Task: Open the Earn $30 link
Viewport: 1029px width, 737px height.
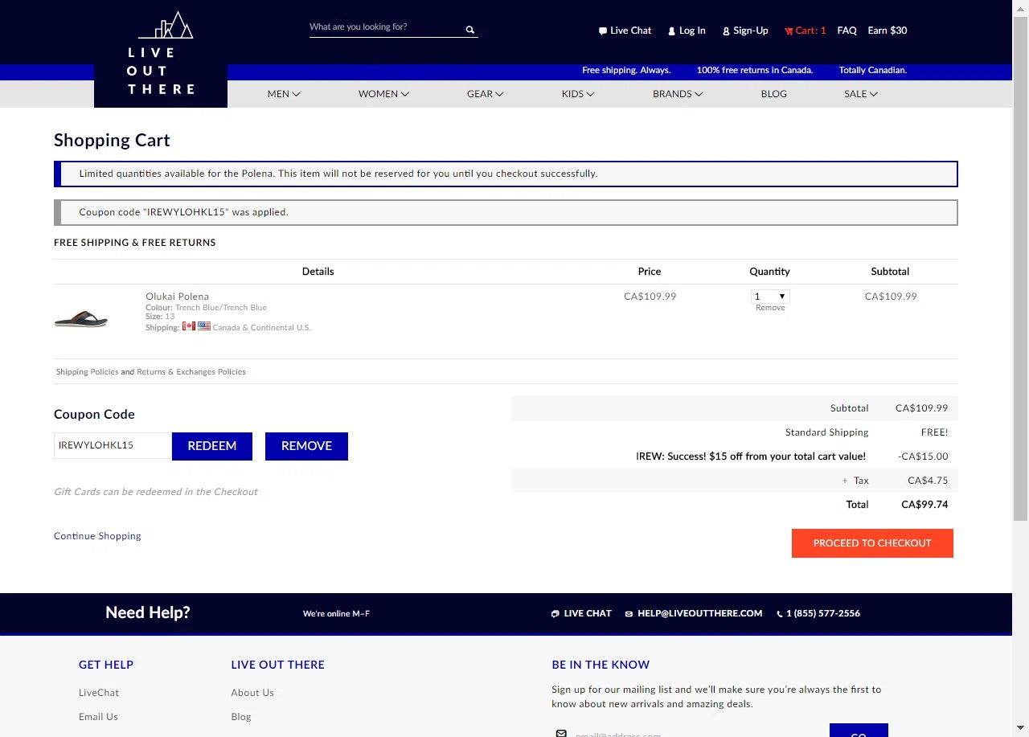Action: coord(888,31)
